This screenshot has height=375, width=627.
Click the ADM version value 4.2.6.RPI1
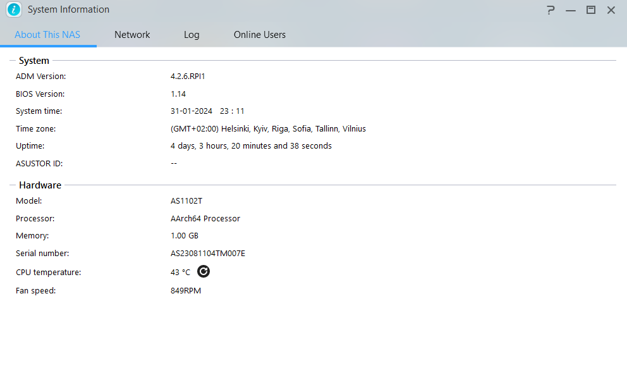click(188, 77)
